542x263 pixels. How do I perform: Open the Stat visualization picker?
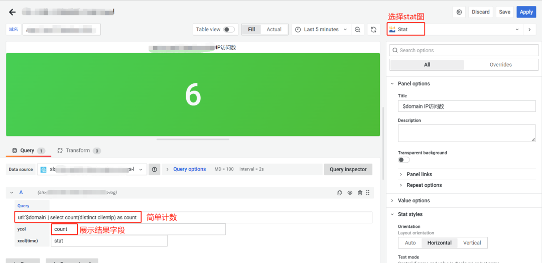[x=454, y=30]
